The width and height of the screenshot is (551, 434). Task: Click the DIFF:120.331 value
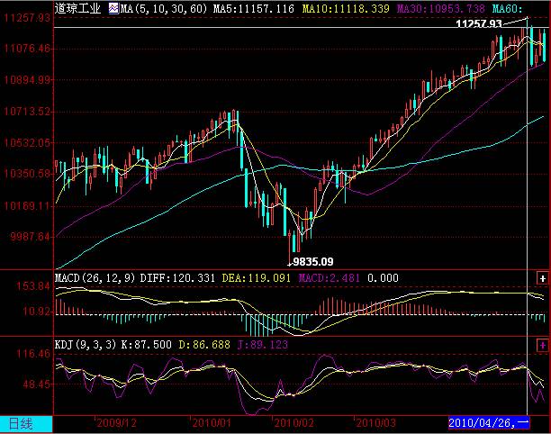click(x=177, y=278)
